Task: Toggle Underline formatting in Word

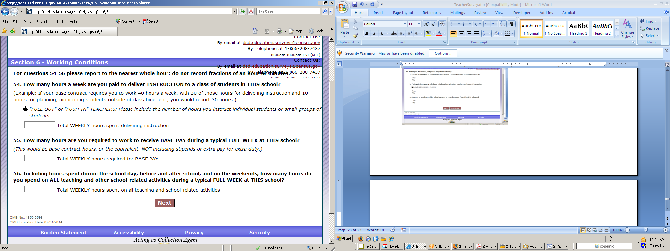Action: coord(382,33)
